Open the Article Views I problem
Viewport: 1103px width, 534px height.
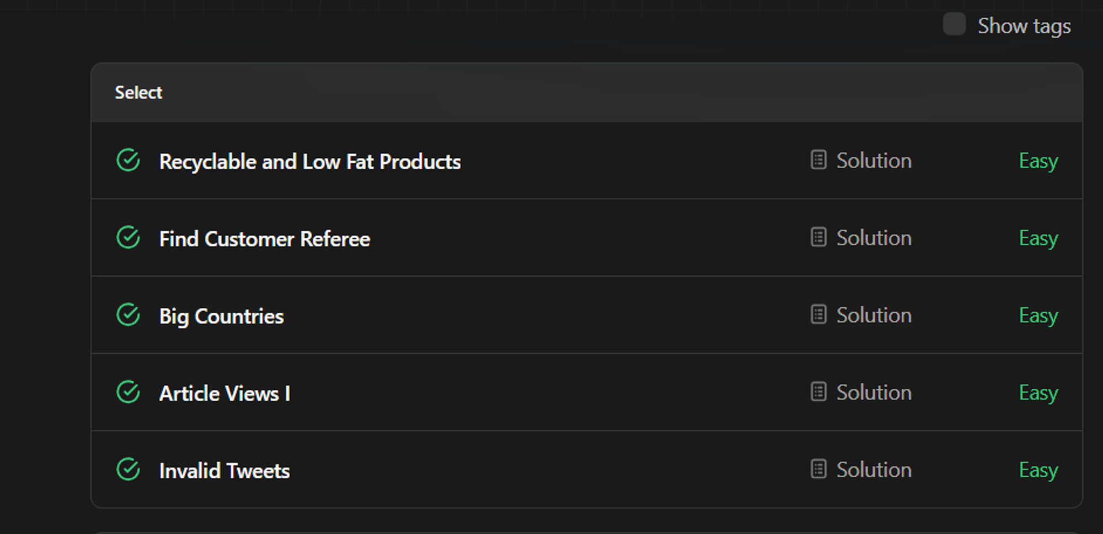pyautogui.click(x=224, y=393)
